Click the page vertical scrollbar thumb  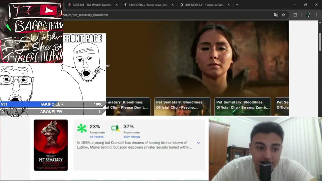320,41
